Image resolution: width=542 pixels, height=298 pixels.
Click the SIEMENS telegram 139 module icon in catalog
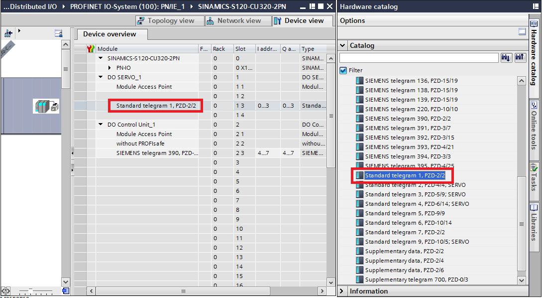tap(360, 100)
